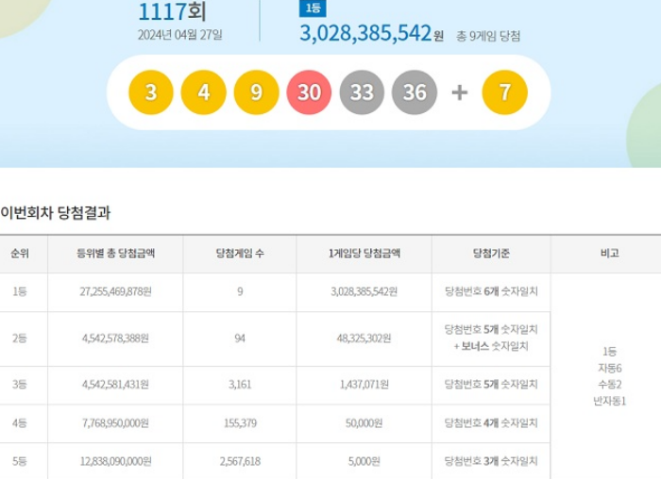Viewport: 661px width, 479px height.
Task: Click the blue 1등 badge
Action: [x=313, y=8]
